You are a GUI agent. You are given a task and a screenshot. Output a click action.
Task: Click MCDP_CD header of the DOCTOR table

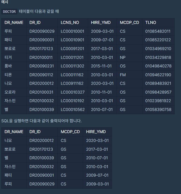point(129,22)
